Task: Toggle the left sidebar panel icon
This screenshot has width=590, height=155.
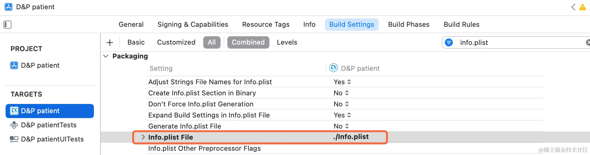Action: (x=7, y=25)
